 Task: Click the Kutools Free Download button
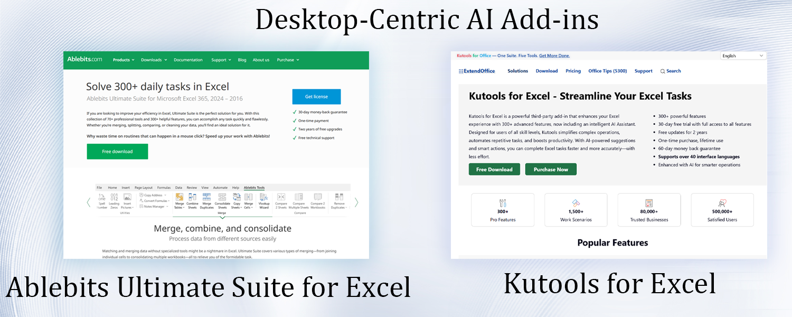coord(494,170)
